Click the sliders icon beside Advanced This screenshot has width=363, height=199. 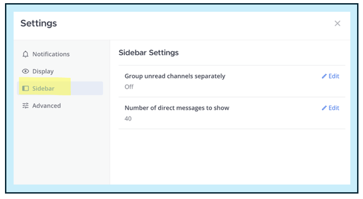(x=25, y=106)
